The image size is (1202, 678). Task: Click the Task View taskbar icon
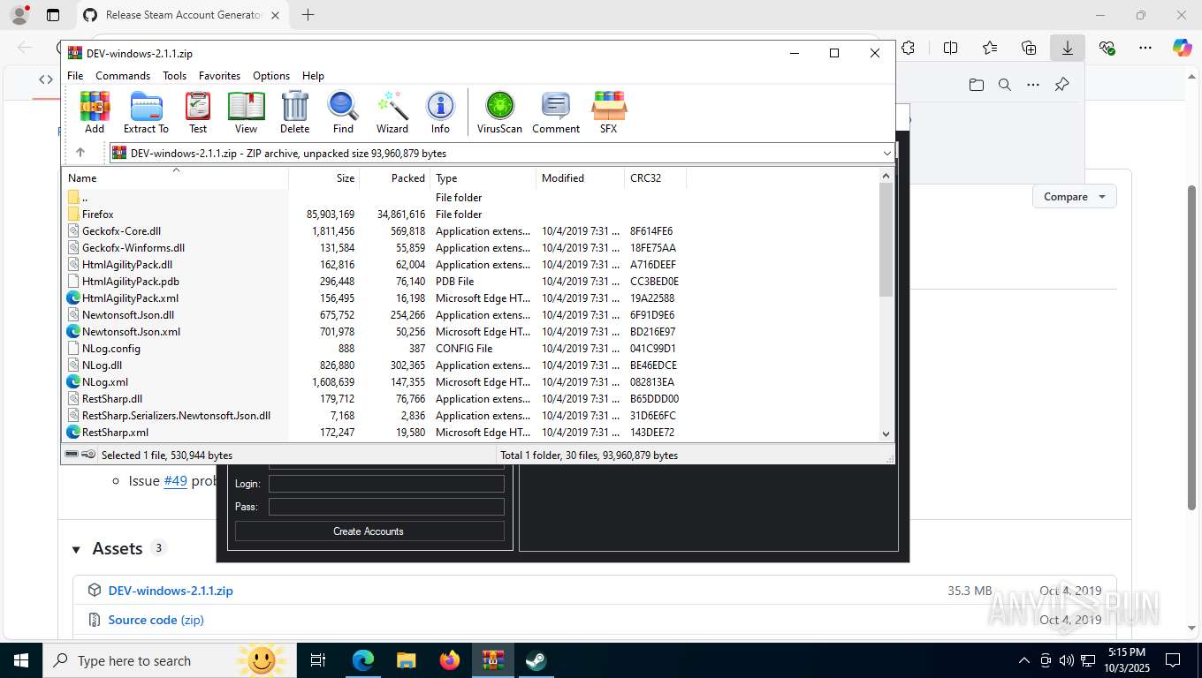point(318,660)
